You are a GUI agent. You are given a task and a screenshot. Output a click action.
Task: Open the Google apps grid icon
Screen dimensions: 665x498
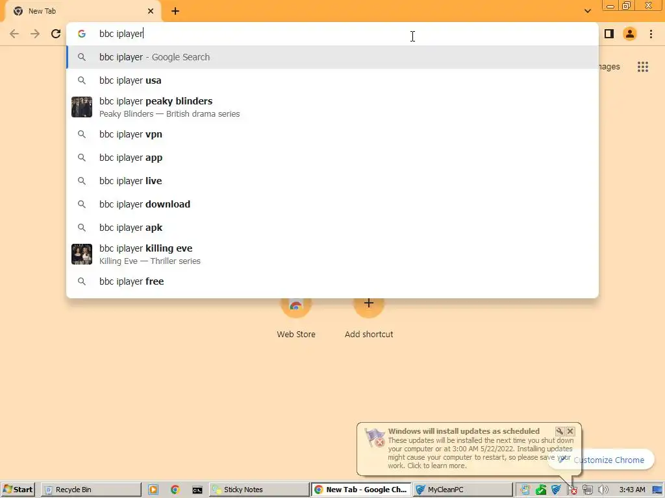643,67
